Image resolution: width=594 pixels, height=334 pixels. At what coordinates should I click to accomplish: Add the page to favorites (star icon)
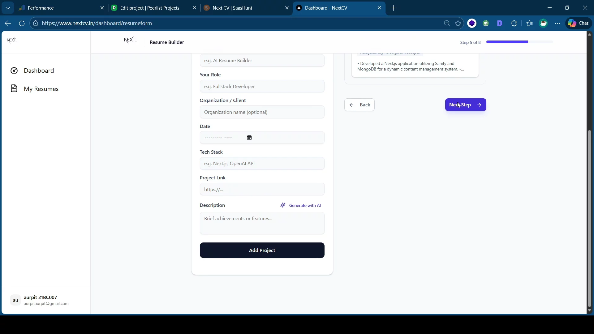tap(458, 23)
